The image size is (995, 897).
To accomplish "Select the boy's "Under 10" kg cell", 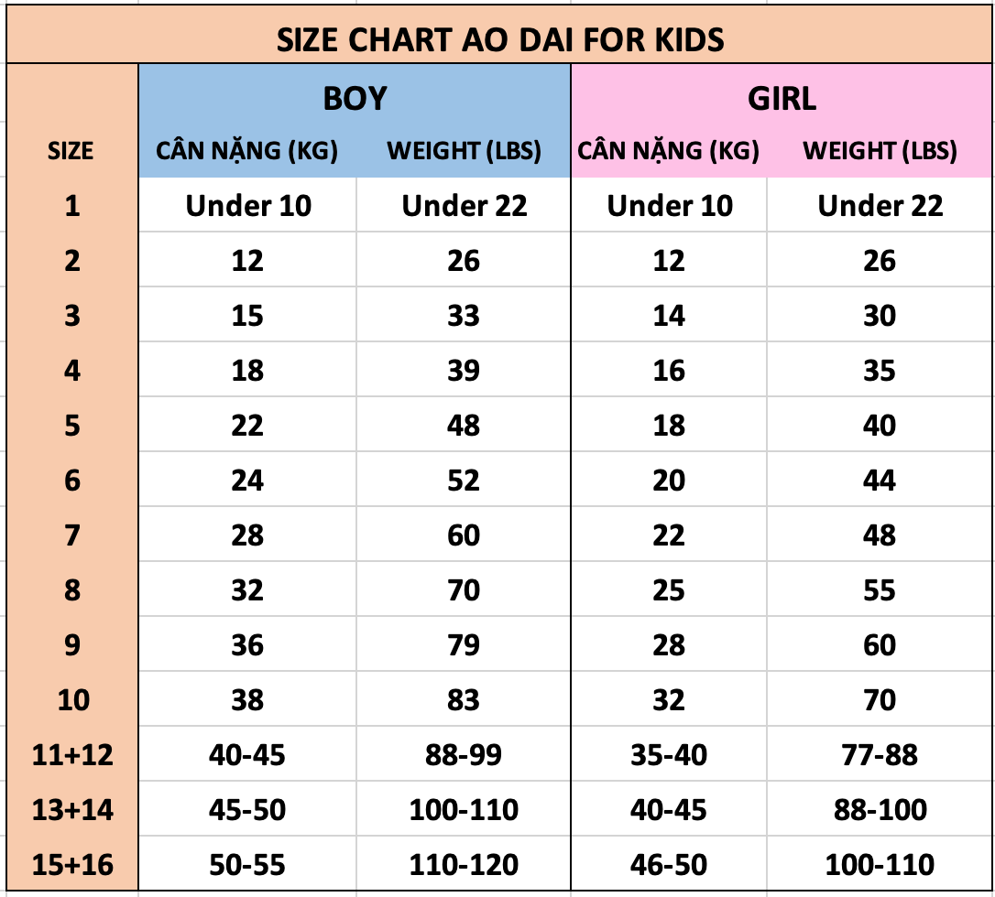I will click(248, 206).
